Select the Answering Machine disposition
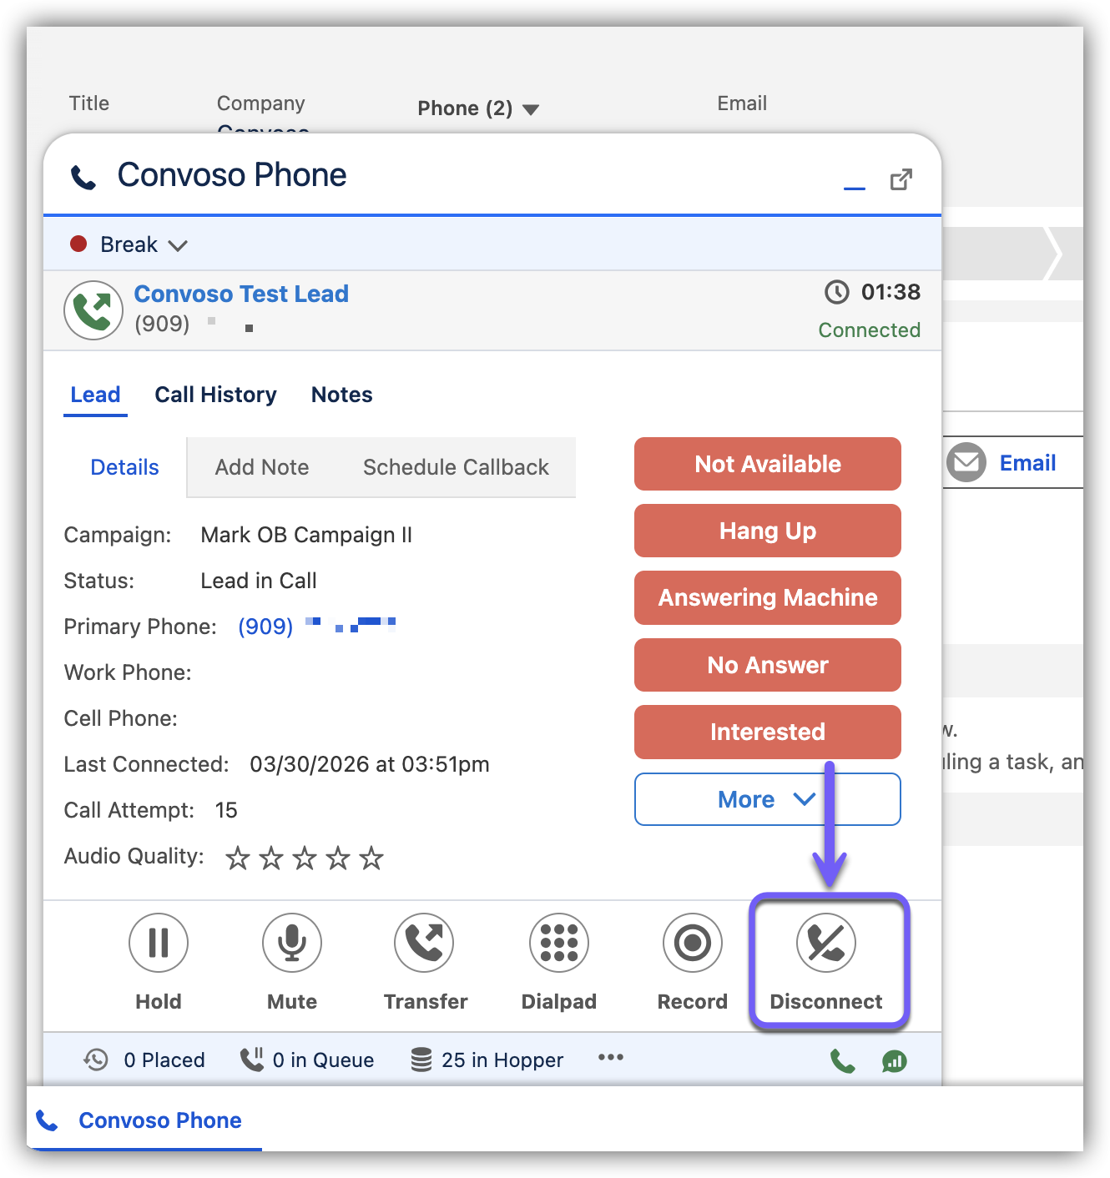 (767, 597)
